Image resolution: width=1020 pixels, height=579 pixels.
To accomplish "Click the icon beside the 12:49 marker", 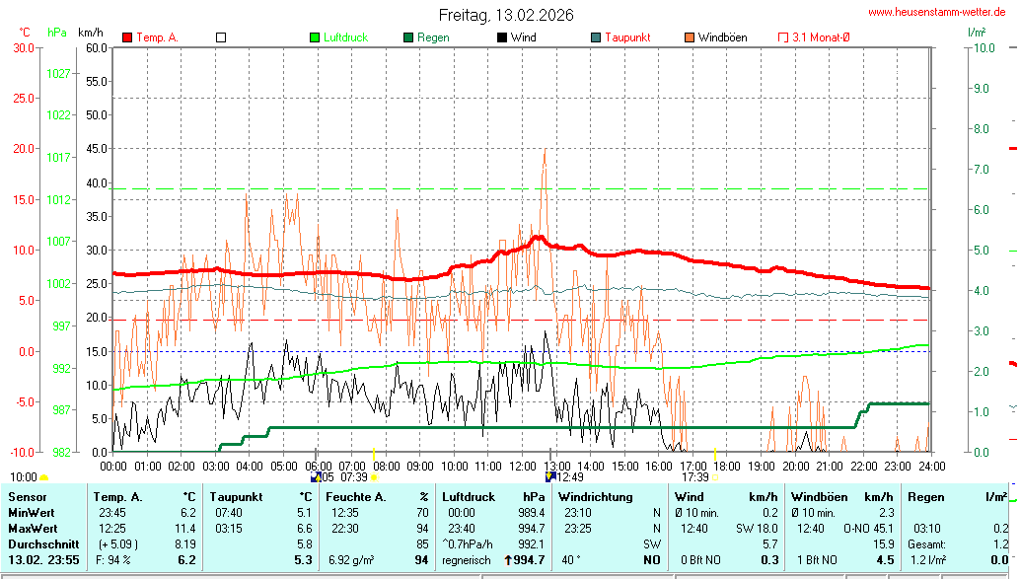I will (x=550, y=477).
